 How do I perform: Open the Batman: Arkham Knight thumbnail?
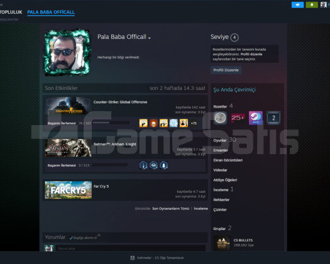coord(68,148)
